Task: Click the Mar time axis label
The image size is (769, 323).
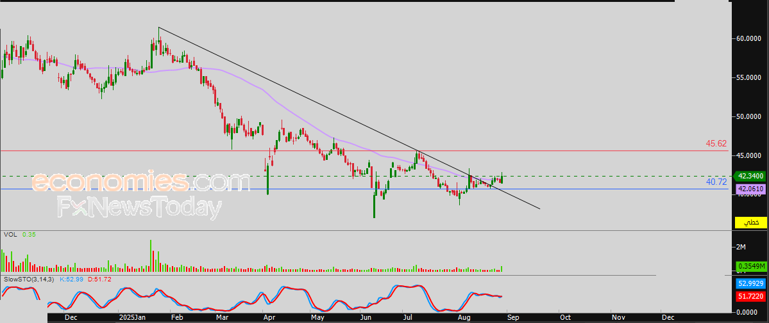Action: tap(221, 318)
